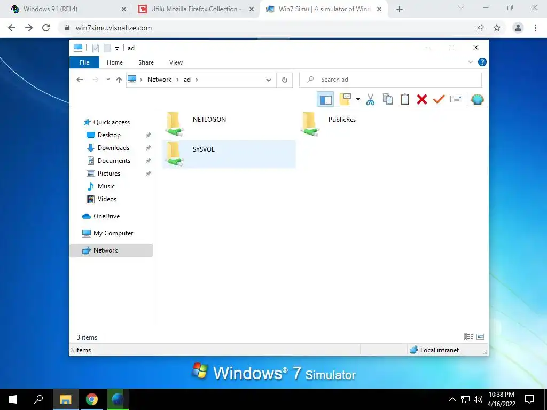Screen dimensions: 547x410
Task: Select the SYSVOL shared folder
Action: point(229,154)
